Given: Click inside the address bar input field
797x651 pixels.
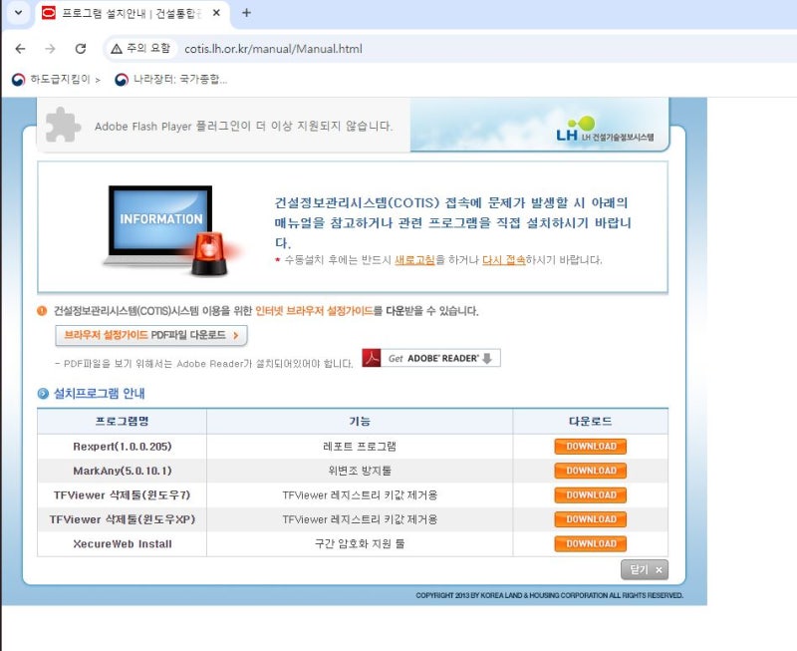Looking at the screenshot, I should point(299,47).
